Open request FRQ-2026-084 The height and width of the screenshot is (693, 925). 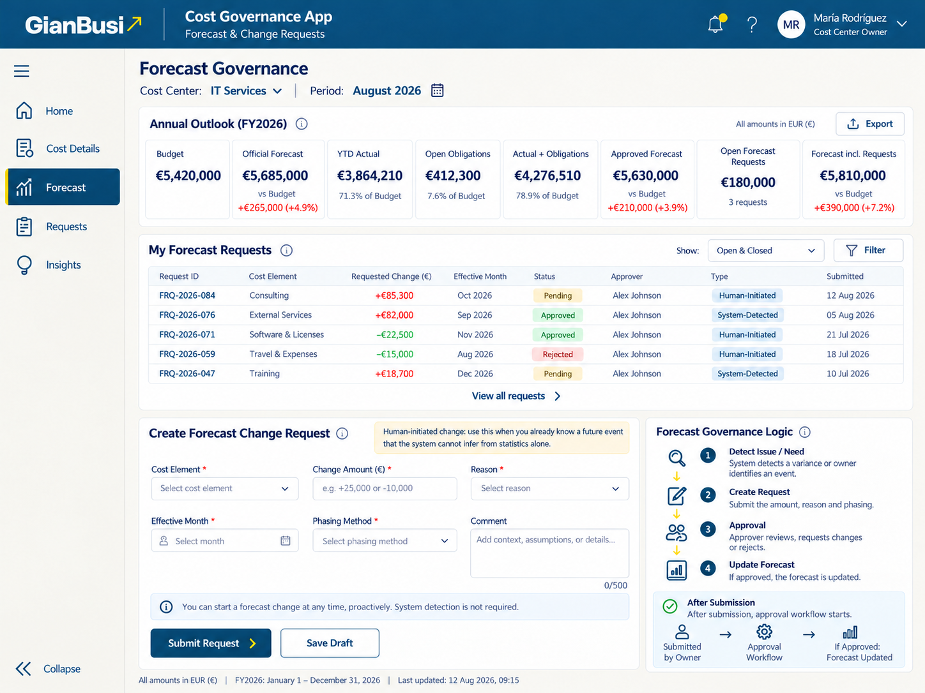click(x=187, y=295)
